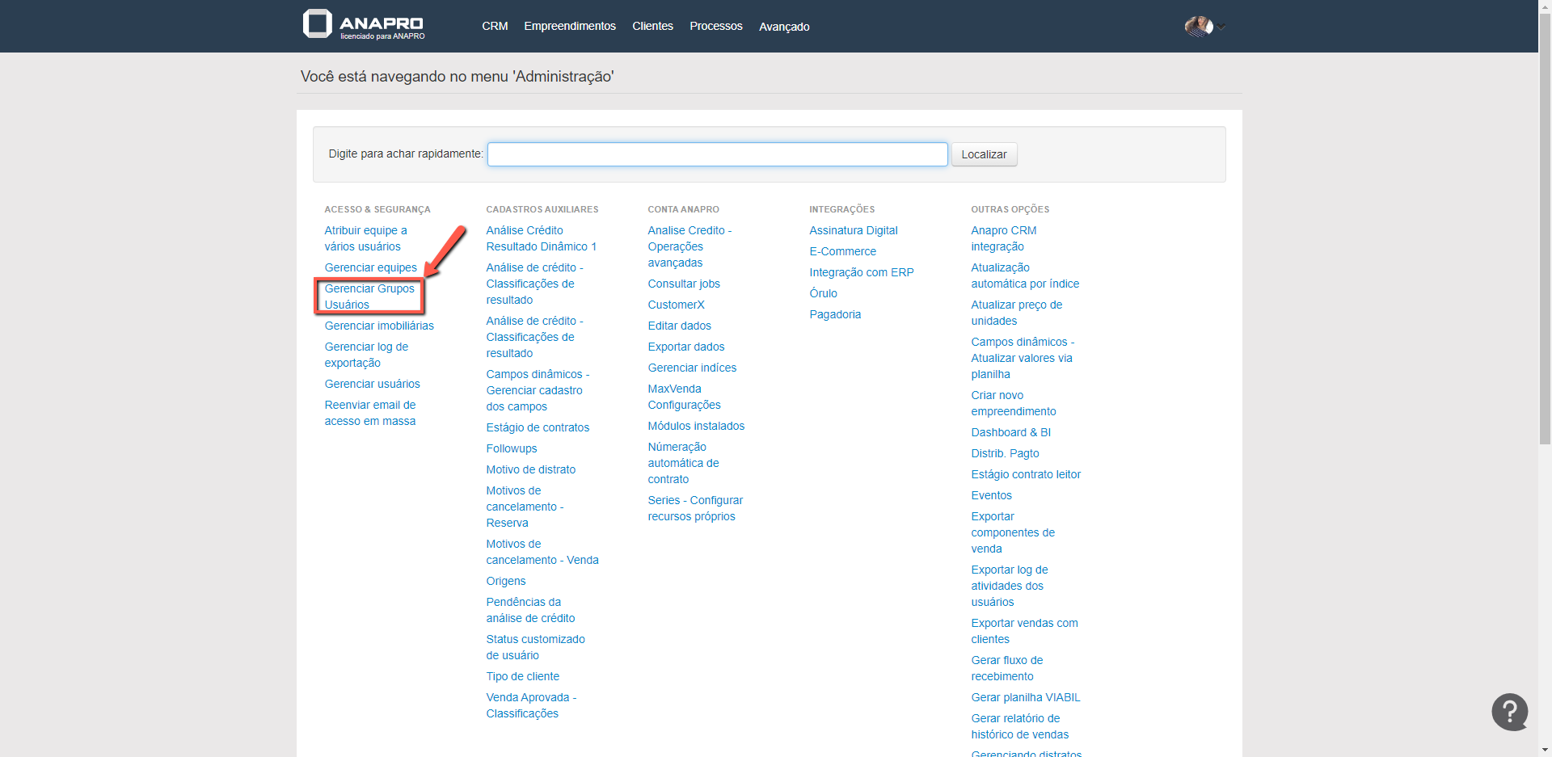Viewport: 1552px width, 757px height.
Task: Select the Followups link
Action: (511, 448)
